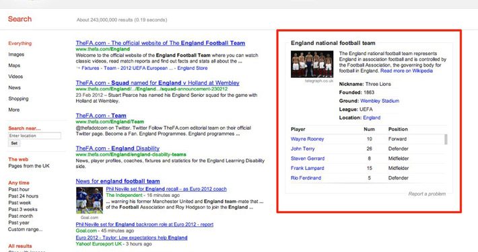The width and height of the screenshot is (478, 252).
Task: Open Frank Lampard player link
Action: [307, 168]
